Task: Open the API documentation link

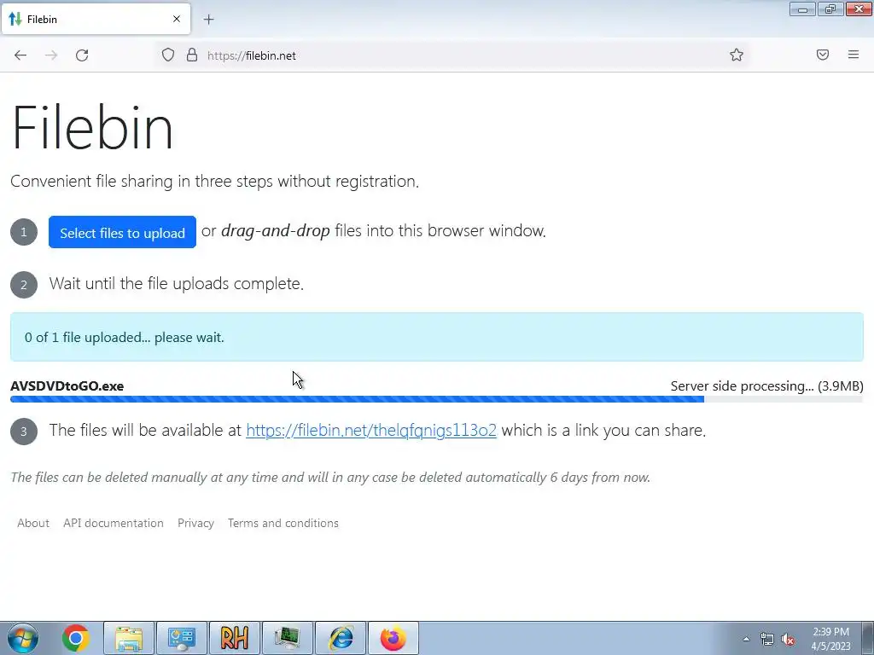Action: (x=114, y=523)
